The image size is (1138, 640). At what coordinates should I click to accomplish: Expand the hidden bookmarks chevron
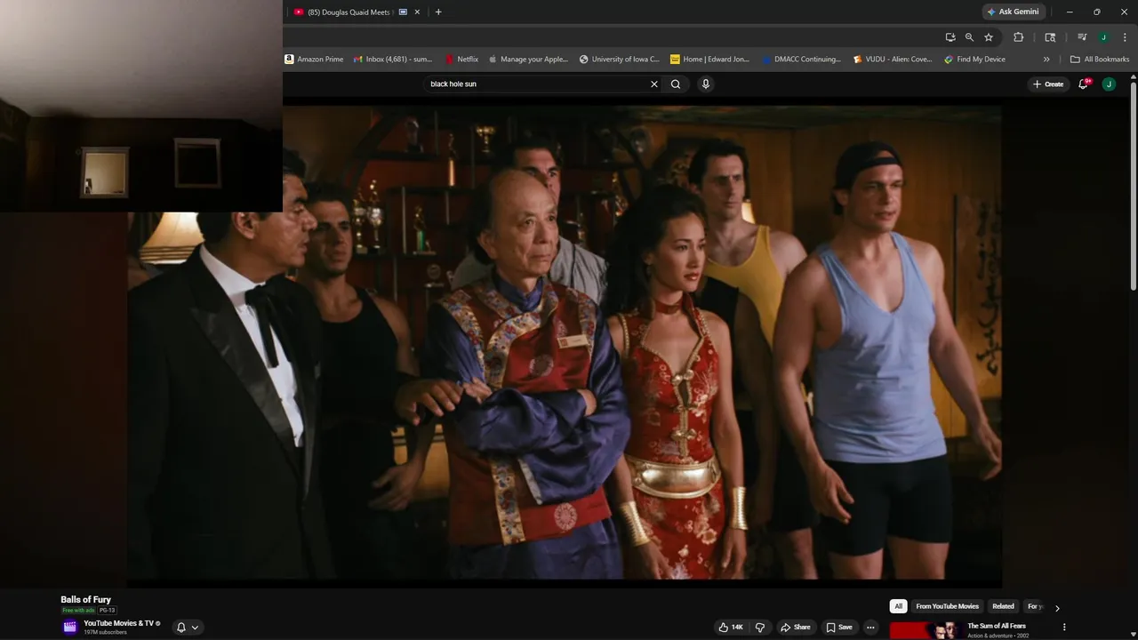coord(1046,59)
